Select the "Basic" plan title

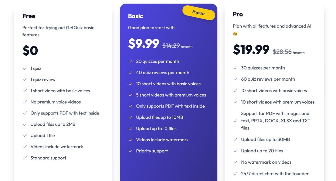[x=136, y=16]
